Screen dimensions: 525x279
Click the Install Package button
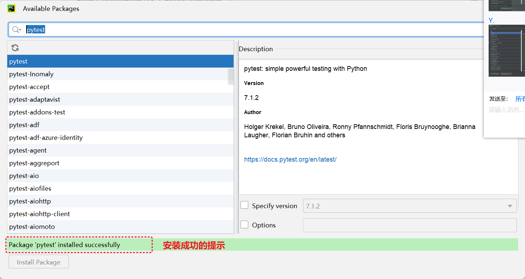(39, 262)
